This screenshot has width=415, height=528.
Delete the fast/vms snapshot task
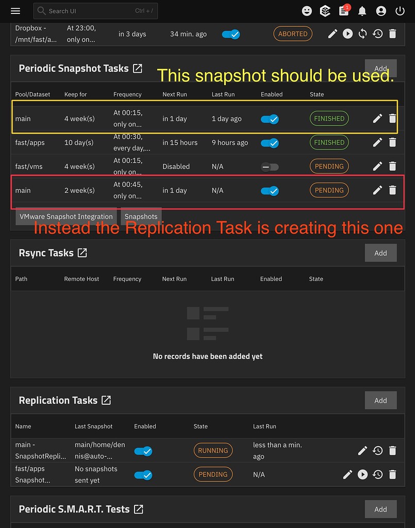392,166
